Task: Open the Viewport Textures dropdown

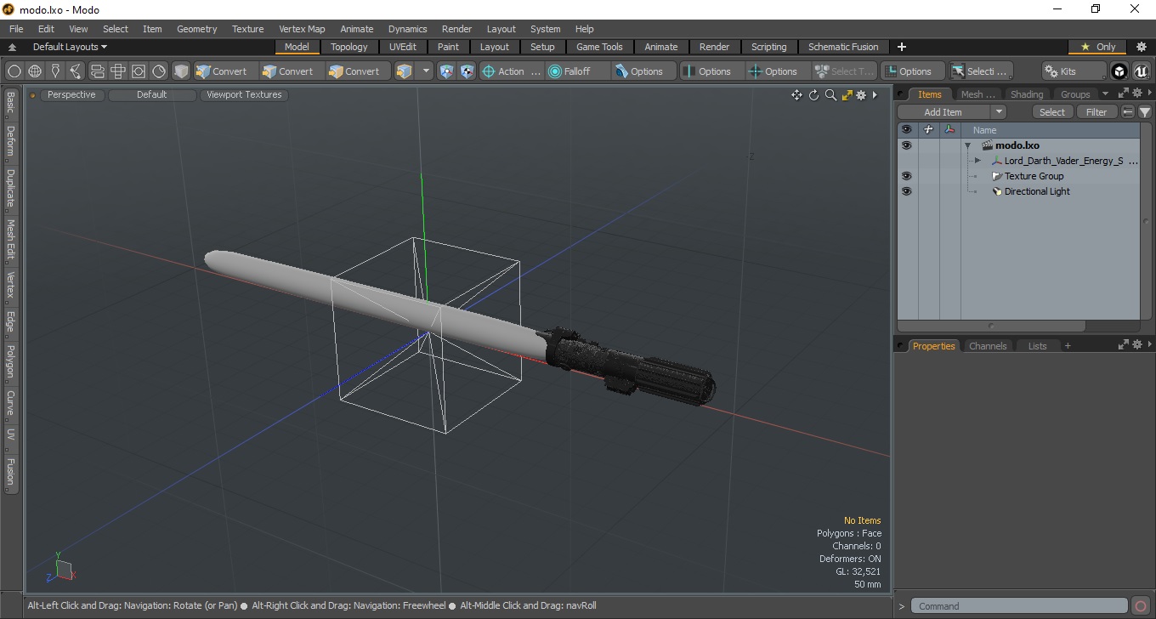Action: pyautogui.click(x=245, y=95)
